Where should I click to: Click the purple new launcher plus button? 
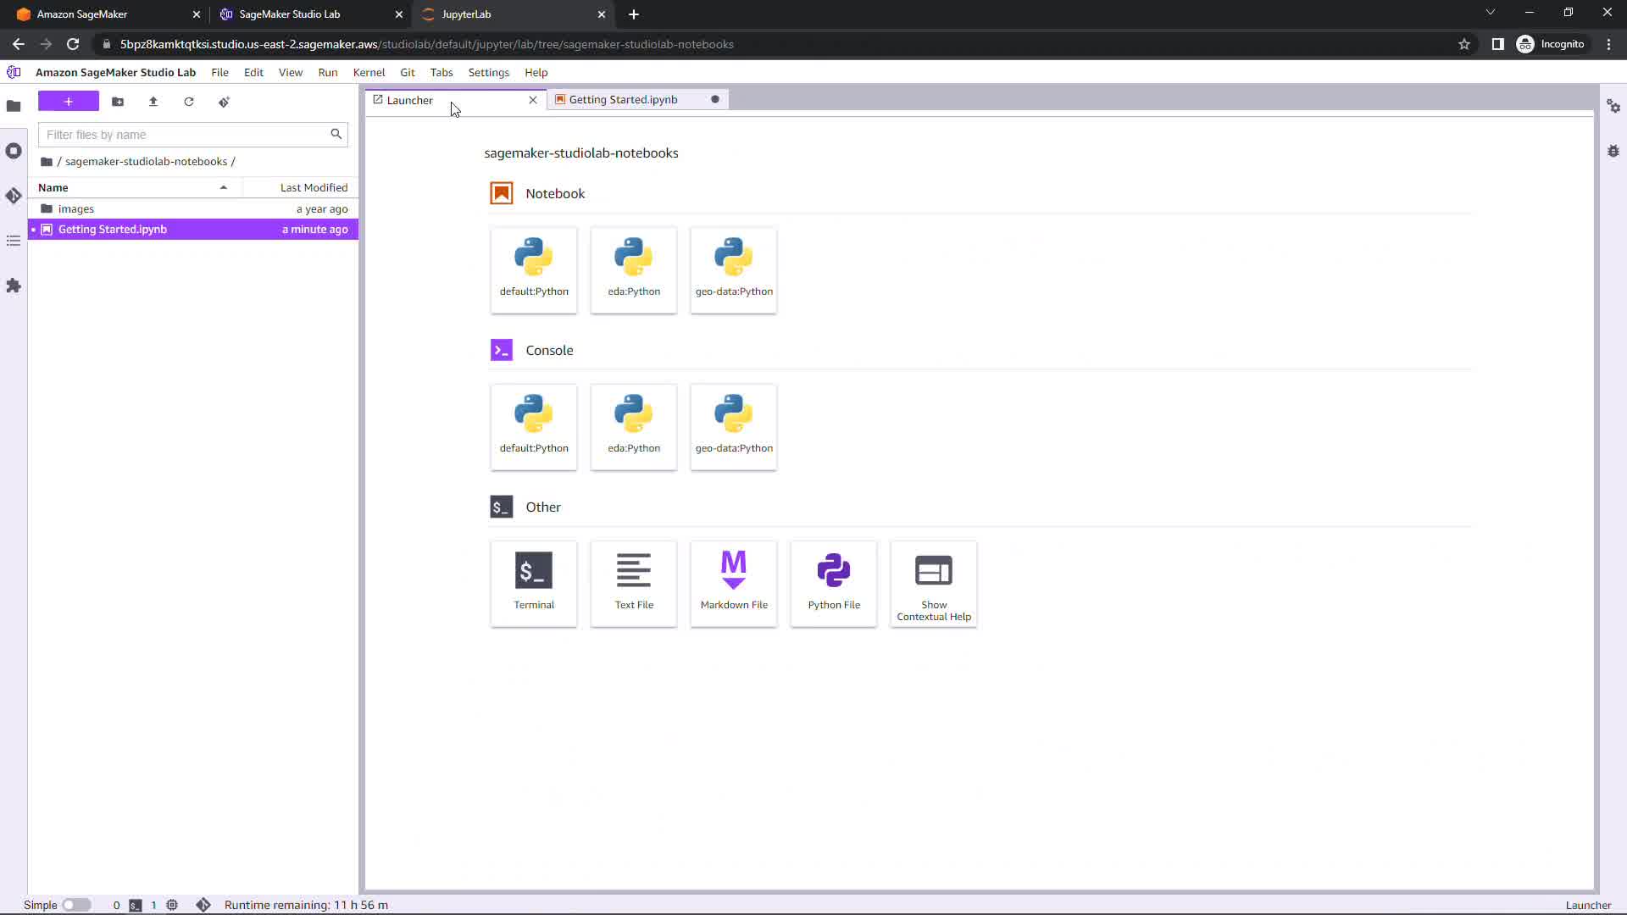(69, 102)
